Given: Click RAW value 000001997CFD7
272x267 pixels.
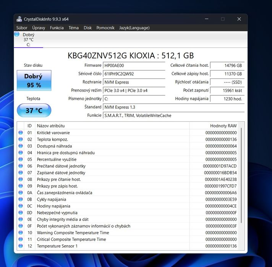Looking at the screenshot, I should [x=220, y=186].
